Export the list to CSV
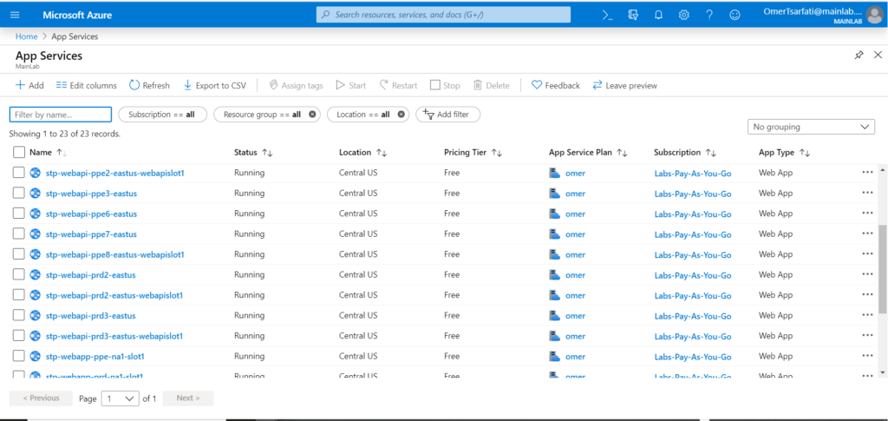The height and width of the screenshot is (421, 888). point(215,86)
